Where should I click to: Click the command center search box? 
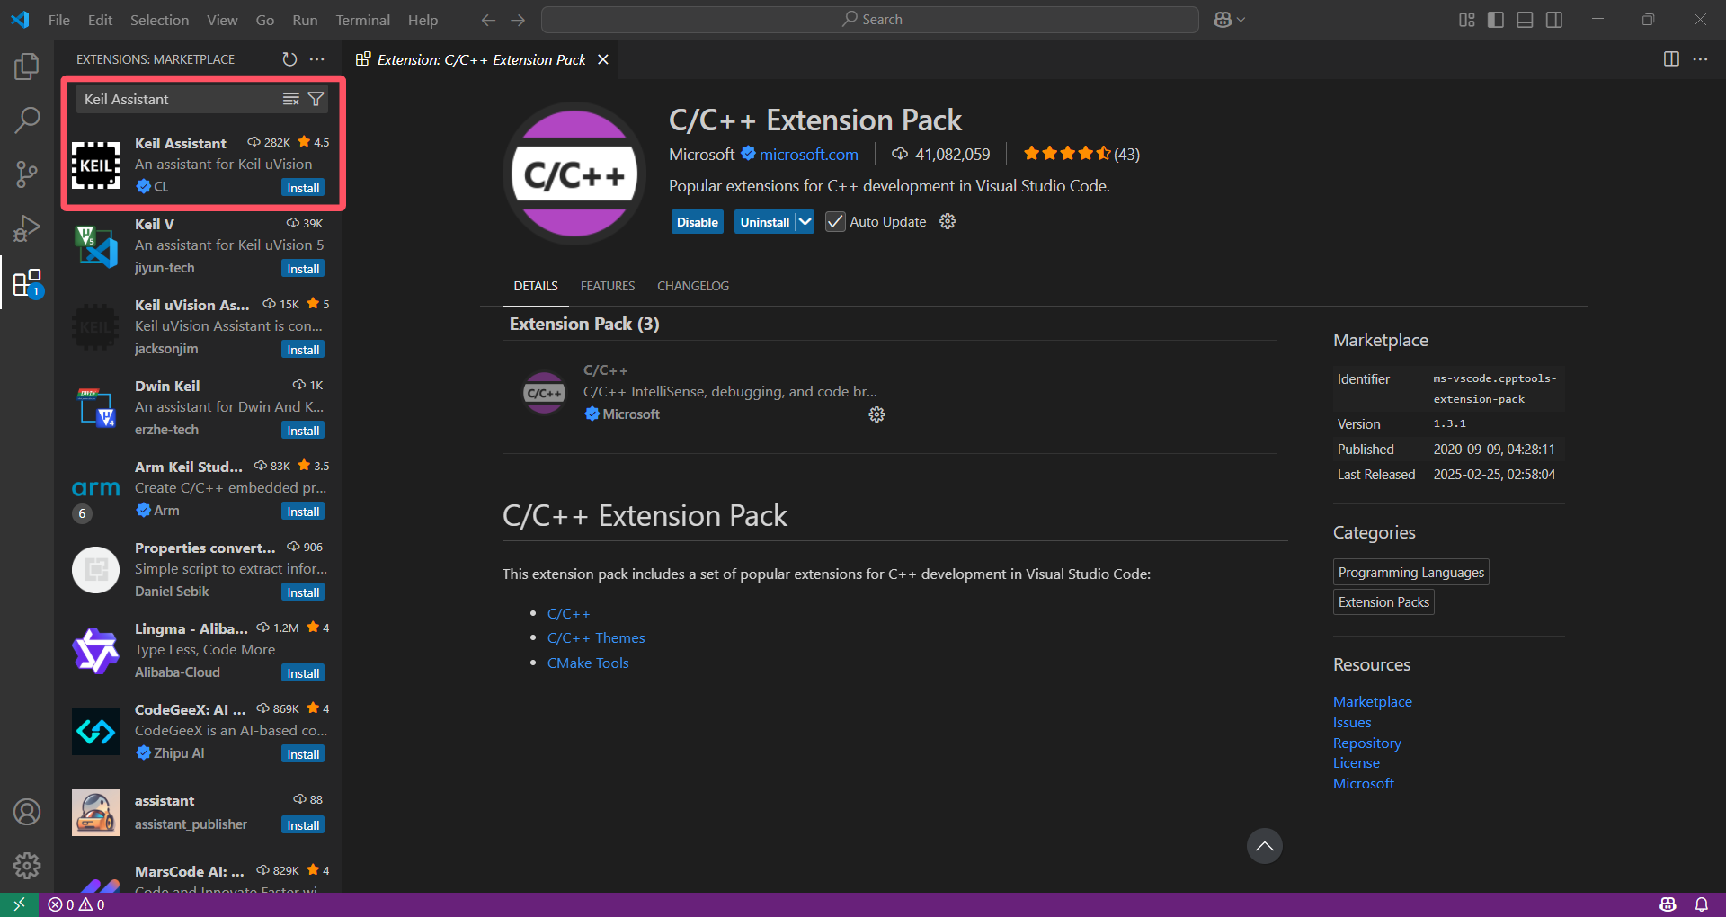pos(870,20)
